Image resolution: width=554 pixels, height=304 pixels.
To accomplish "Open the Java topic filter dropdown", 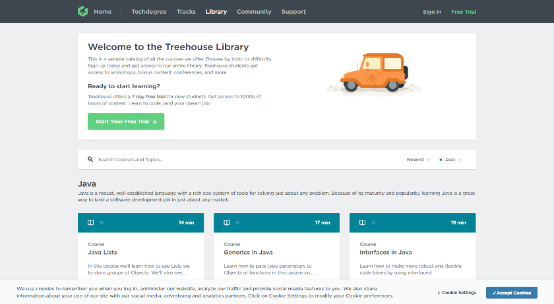I will coord(451,160).
